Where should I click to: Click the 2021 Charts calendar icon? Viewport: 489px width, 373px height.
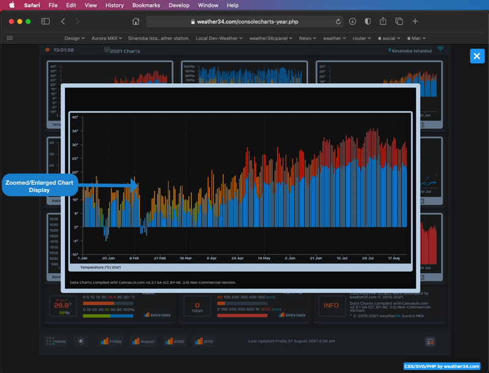(107, 50)
